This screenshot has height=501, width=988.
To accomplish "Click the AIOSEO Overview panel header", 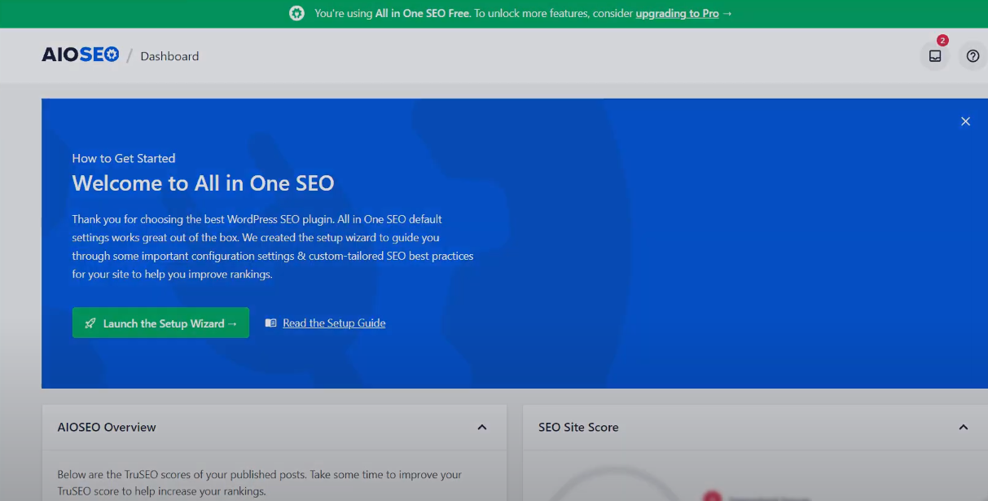I will [106, 427].
